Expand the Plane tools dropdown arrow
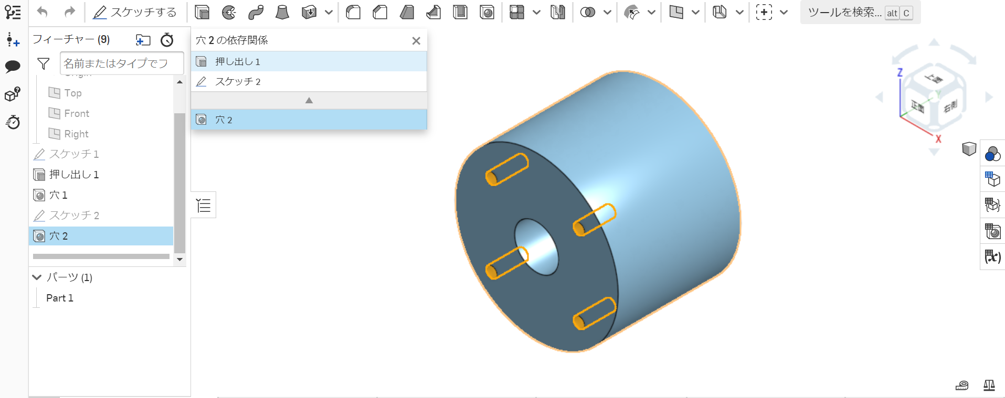This screenshot has width=1005, height=398. [x=695, y=12]
